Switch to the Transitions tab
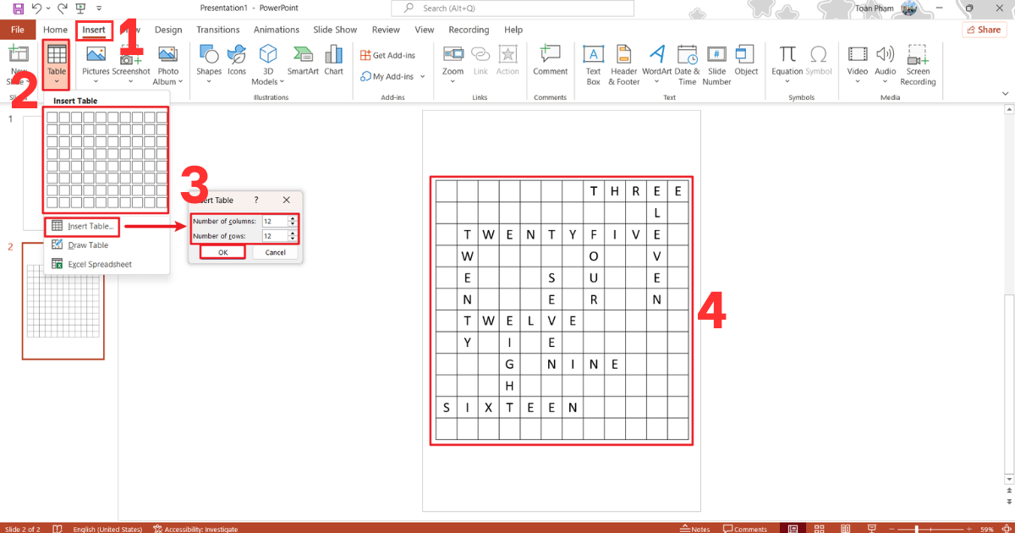The height and width of the screenshot is (533, 1015). point(218,30)
